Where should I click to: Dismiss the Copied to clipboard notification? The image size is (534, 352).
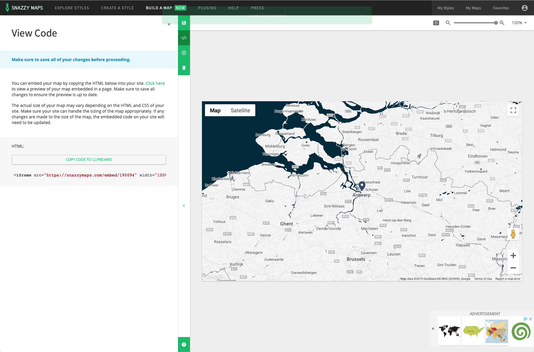(x=362, y=15)
